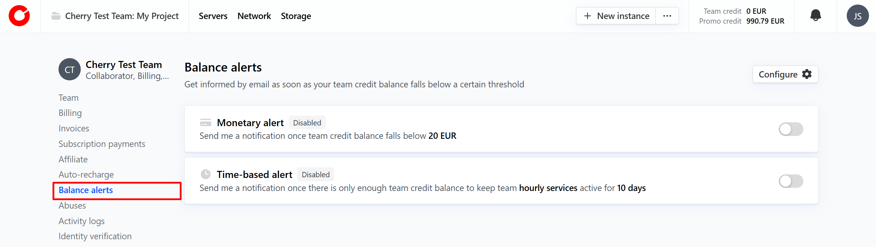Open the Servers menu
This screenshot has height=247, width=876.
coord(213,16)
